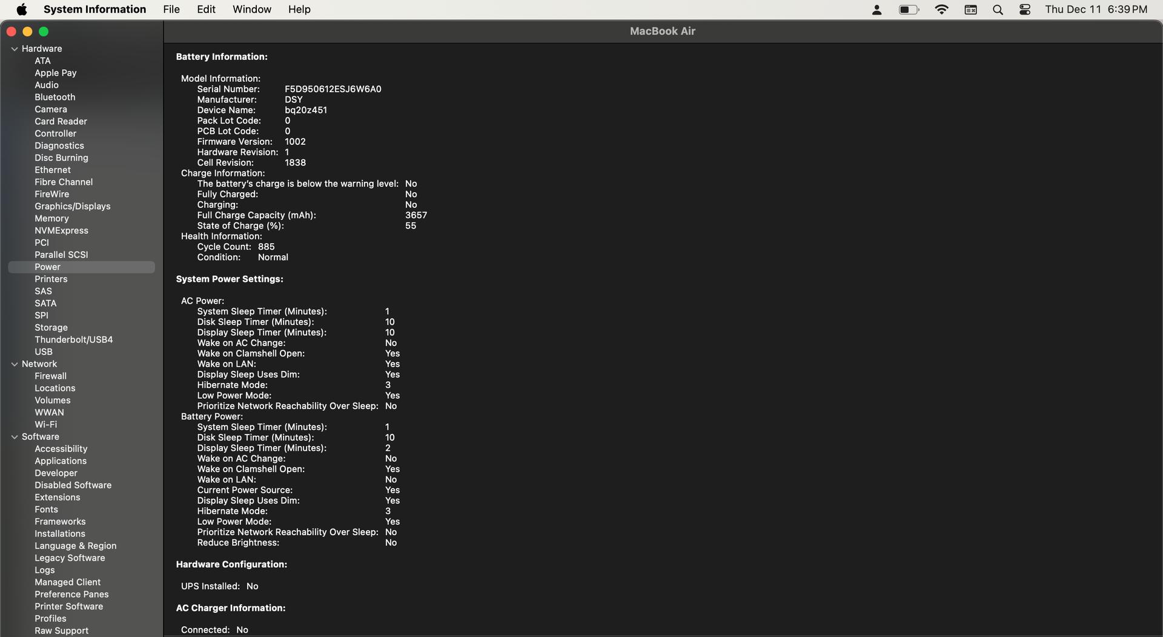Open the Window menu
This screenshot has width=1163, height=637.
tap(252, 10)
